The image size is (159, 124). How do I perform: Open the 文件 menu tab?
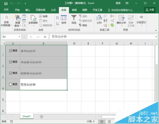(x=6, y=10)
